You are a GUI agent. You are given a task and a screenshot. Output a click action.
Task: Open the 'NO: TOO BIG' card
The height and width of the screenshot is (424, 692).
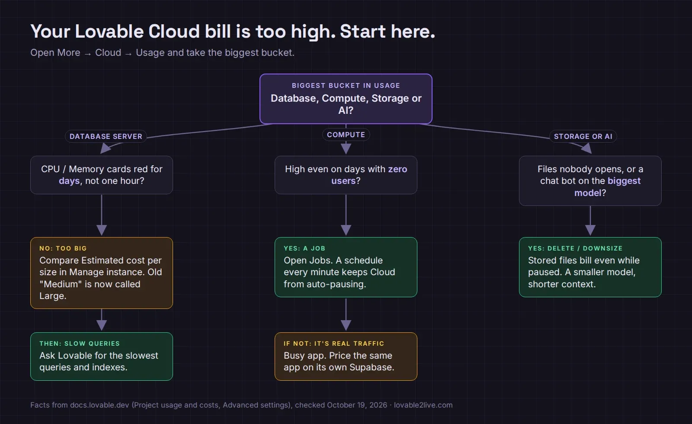pos(102,273)
